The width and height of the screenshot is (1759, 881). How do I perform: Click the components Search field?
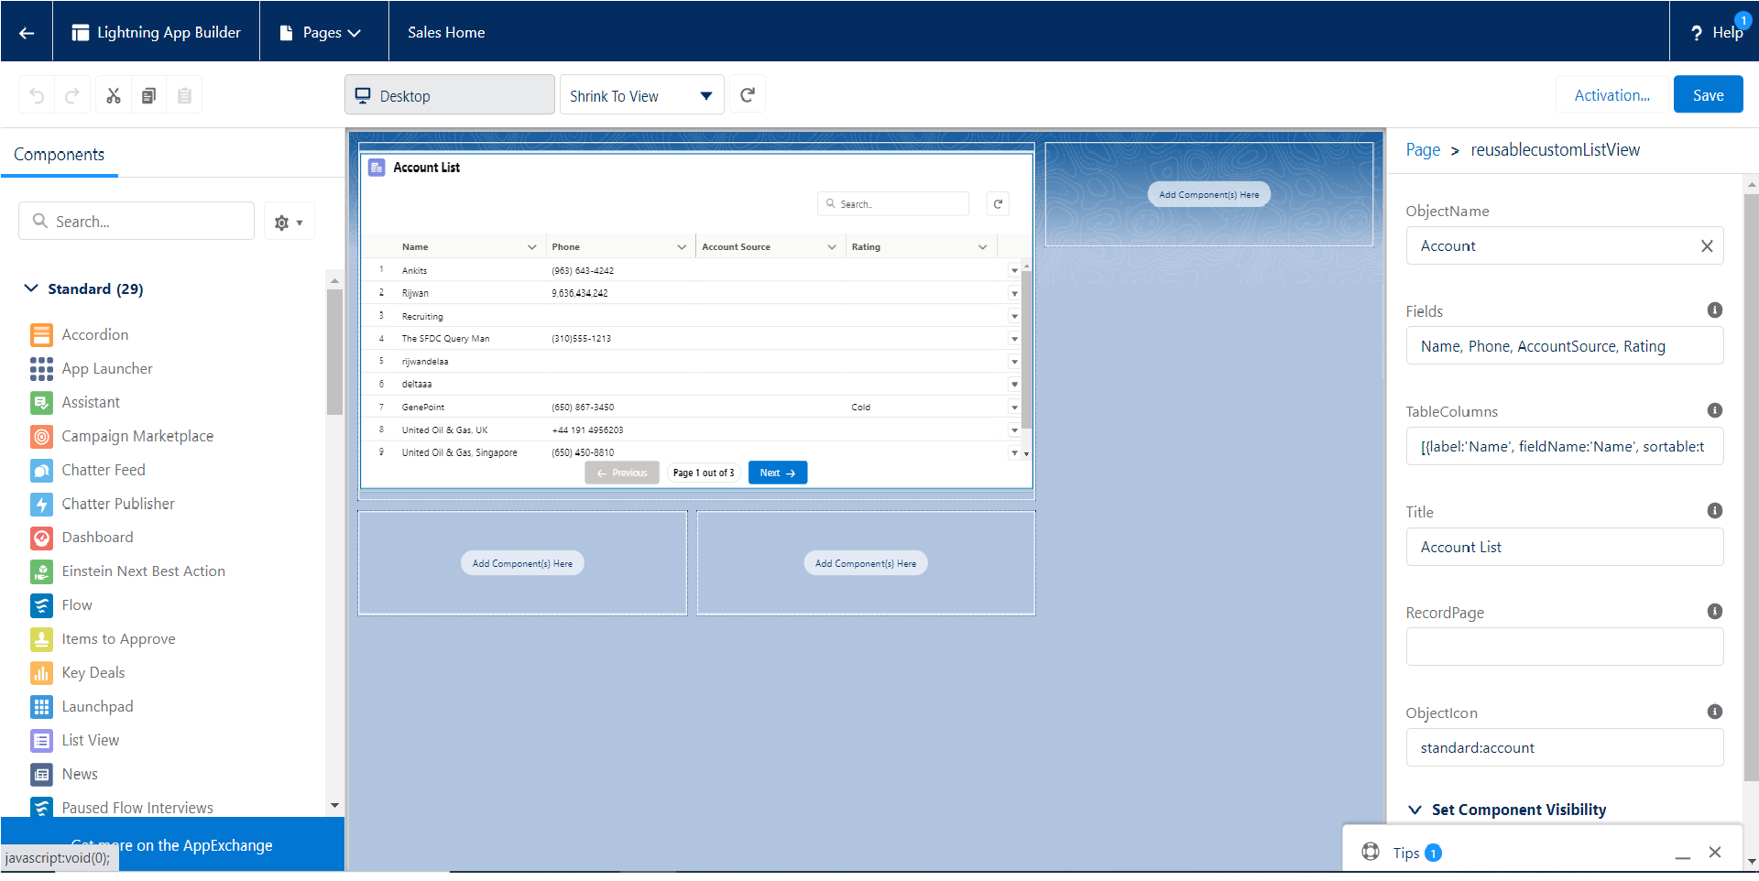tap(137, 222)
